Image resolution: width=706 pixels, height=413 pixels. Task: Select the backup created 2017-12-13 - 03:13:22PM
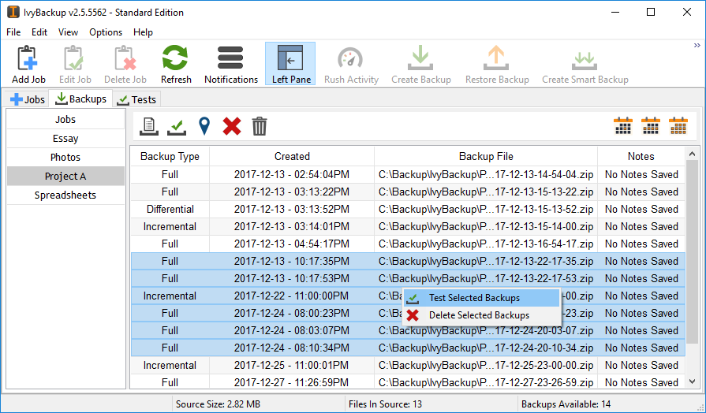(408, 192)
